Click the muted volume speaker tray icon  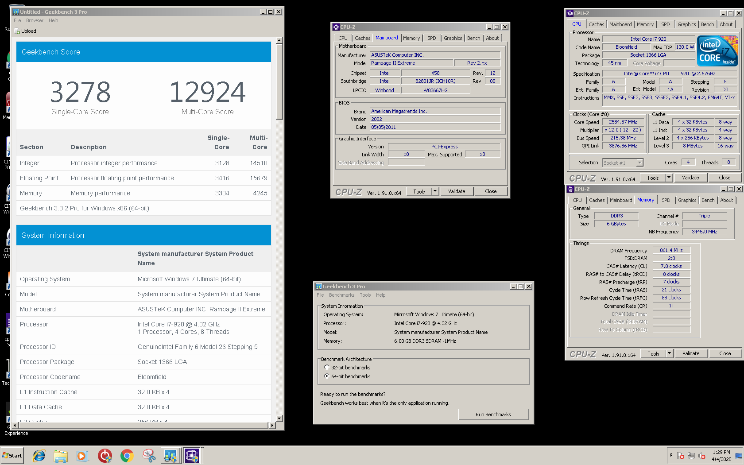702,456
